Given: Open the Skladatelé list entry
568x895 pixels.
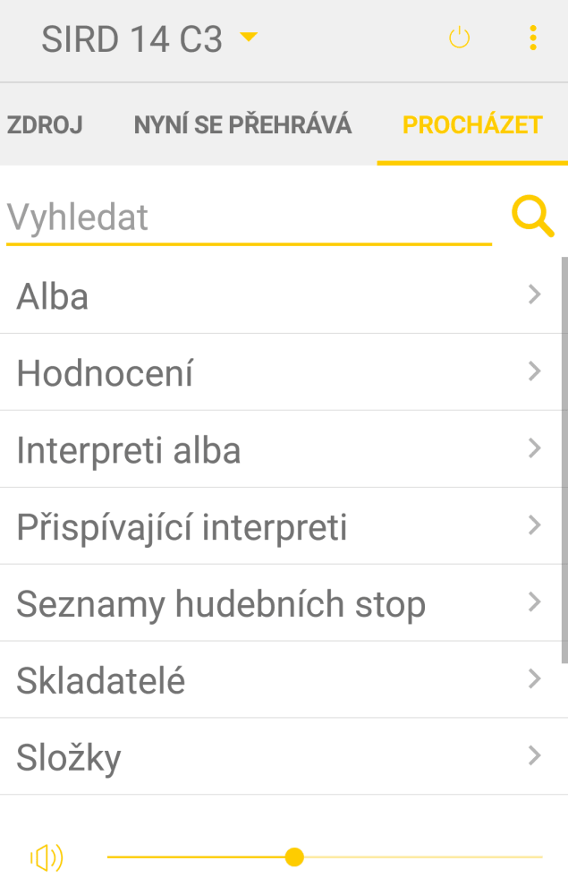Looking at the screenshot, I should (100, 681).
